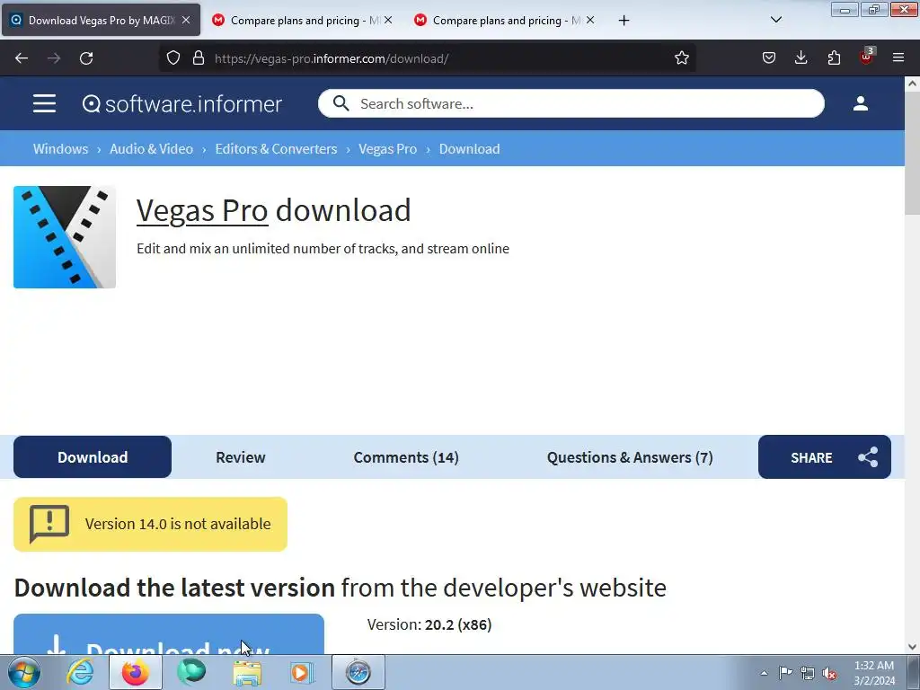Click the taskbar clock showing 1:32 AM
Image resolution: width=920 pixels, height=690 pixels.
874,673
